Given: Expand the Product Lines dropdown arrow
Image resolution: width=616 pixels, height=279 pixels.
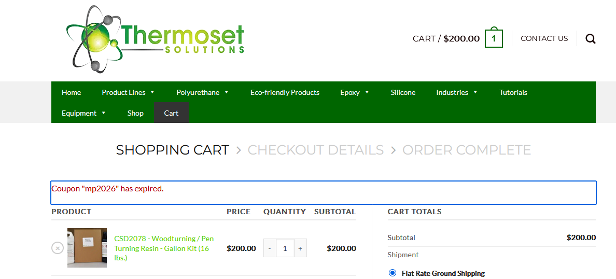Looking at the screenshot, I should 152,92.
